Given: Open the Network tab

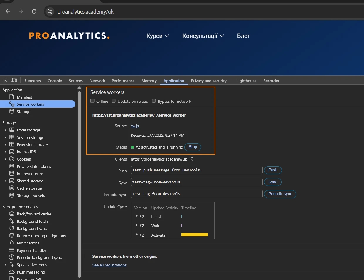Looking at the screenshot, I should 97,81.
